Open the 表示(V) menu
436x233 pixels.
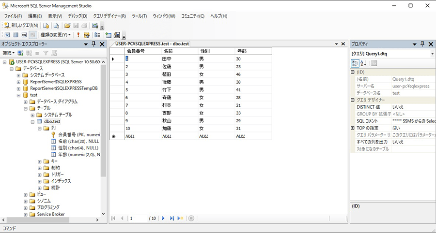point(55,16)
